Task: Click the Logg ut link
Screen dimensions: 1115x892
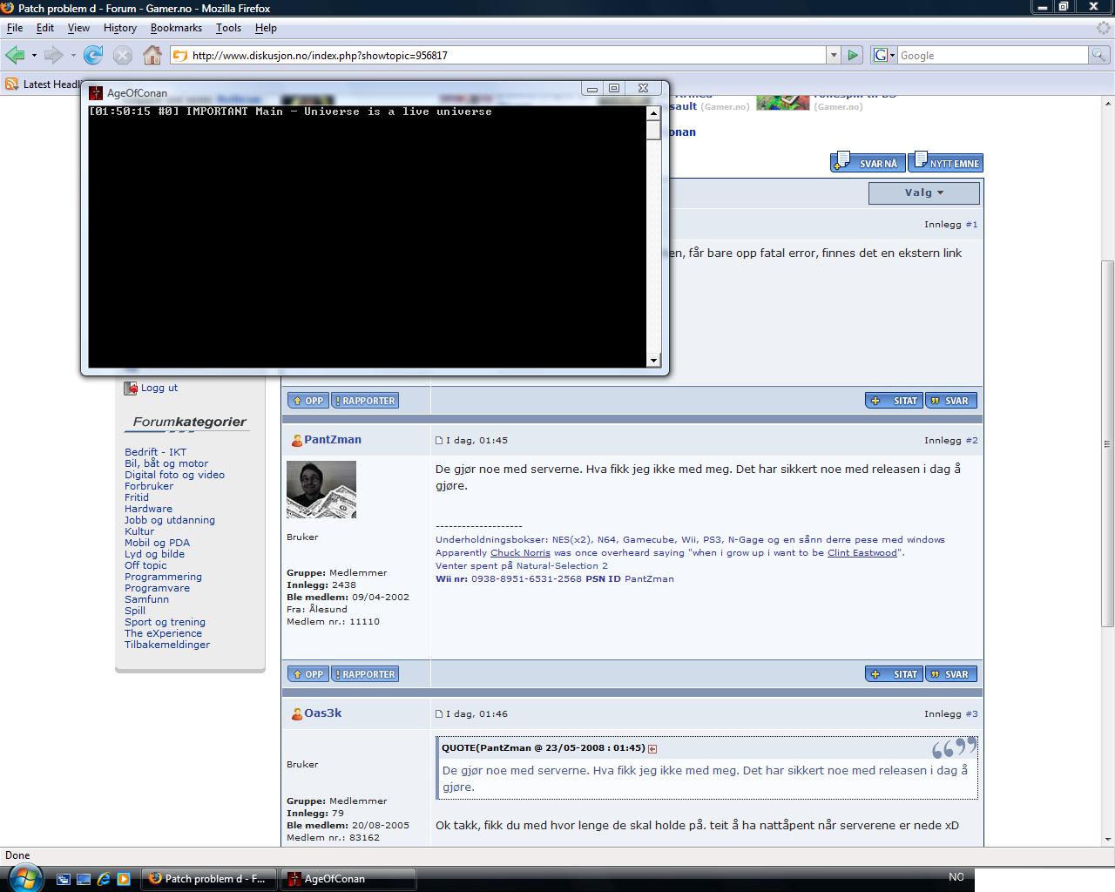Action: coord(159,388)
